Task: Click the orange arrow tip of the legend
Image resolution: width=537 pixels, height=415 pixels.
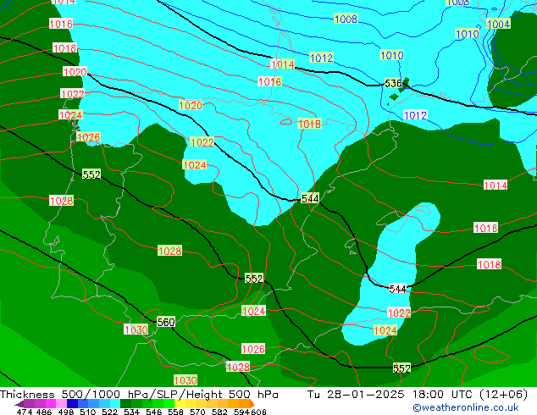Action: (252, 404)
